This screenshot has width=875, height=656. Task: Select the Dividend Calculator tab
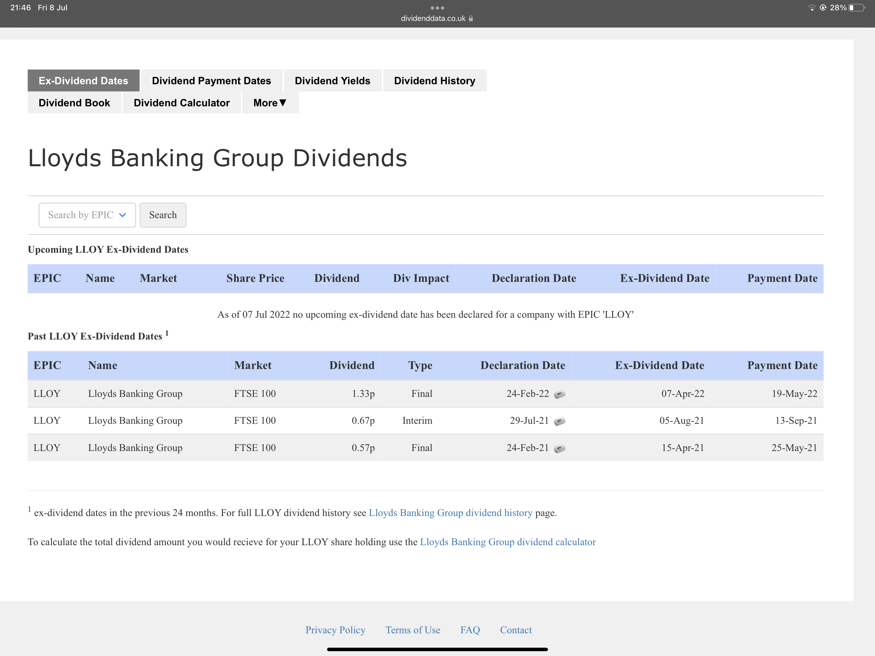coord(182,103)
